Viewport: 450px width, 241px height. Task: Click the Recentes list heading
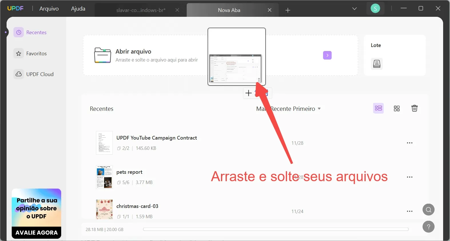pyautogui.click(x=101, y=109)
